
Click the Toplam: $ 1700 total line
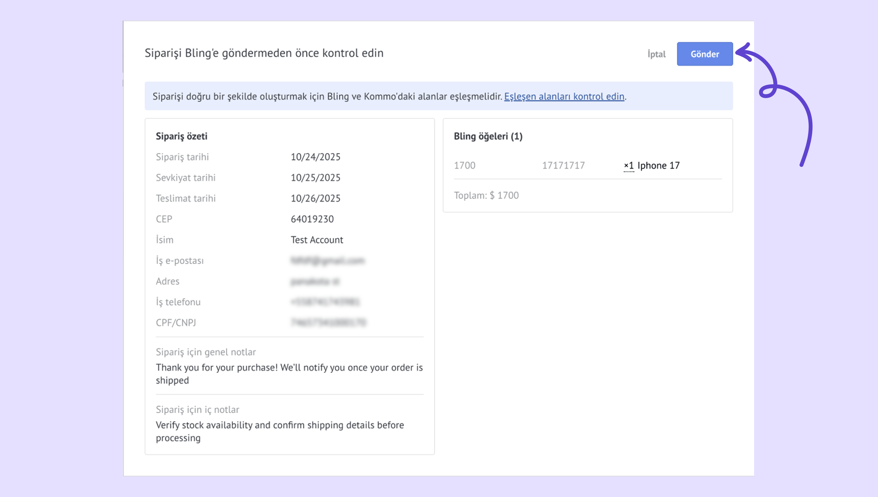486,196
